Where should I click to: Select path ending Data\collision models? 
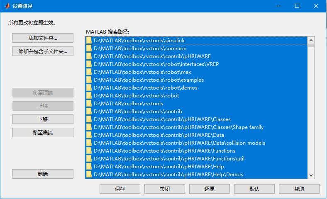[196, 143]
